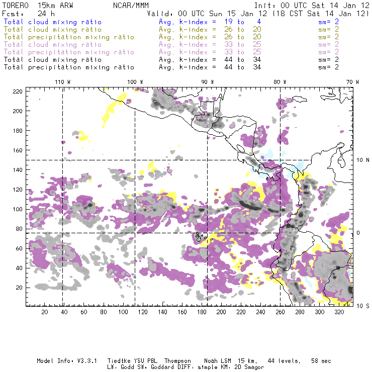Click the "60" tick on the vertical axis
This screenshot has height=372, width=372.
click(19, 249)
